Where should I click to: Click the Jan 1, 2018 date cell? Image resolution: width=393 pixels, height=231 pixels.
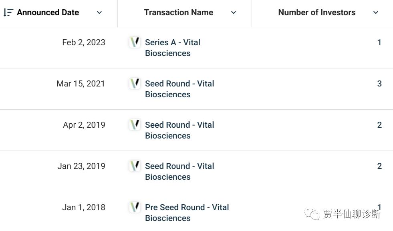pos(83,207)
